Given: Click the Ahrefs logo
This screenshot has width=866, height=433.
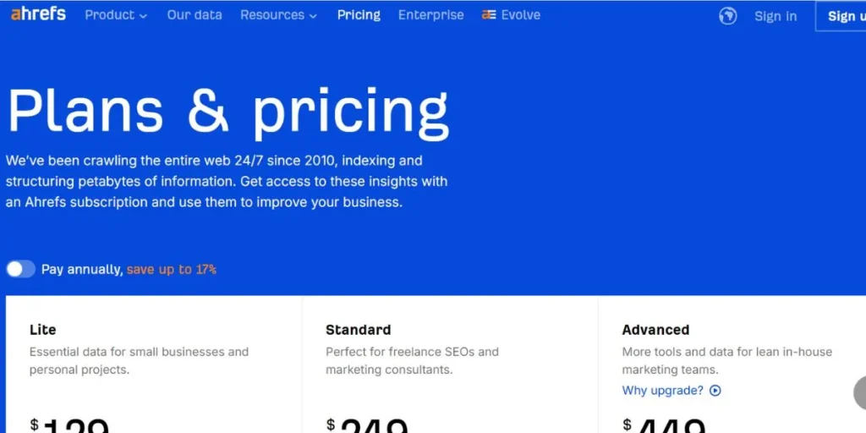Looking at the screenshot, I should pyautogui.click(x=38, y=14).
